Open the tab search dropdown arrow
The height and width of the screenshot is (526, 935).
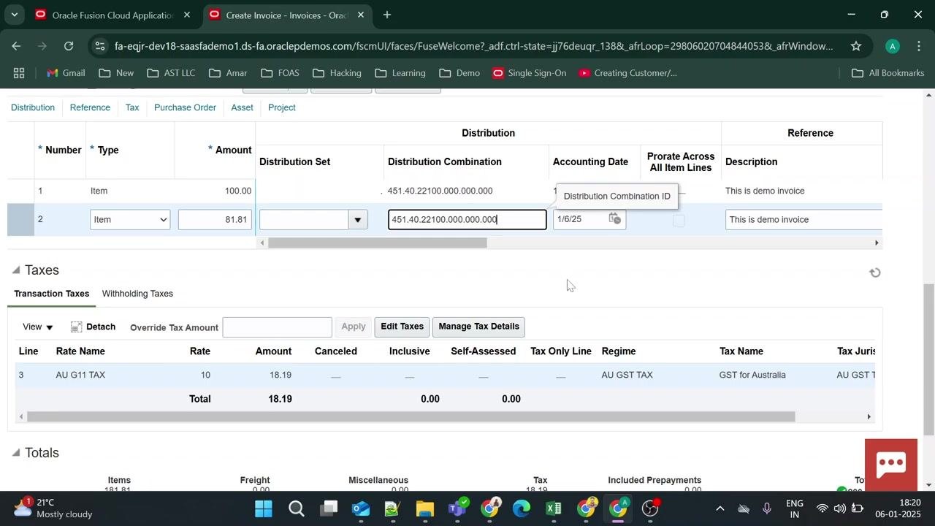click(15, 15)
